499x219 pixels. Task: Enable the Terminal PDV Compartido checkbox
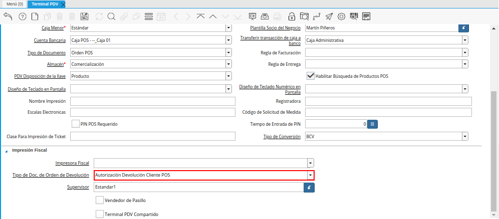click(x=100, y=214)
